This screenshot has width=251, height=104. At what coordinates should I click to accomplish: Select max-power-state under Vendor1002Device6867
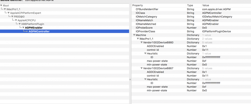pyautogui.click(x=191, y=87)
